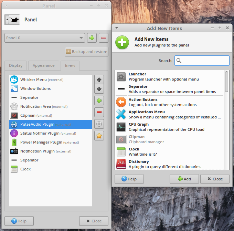
Task: Switch to the Display tab
Action: (16, 65)
